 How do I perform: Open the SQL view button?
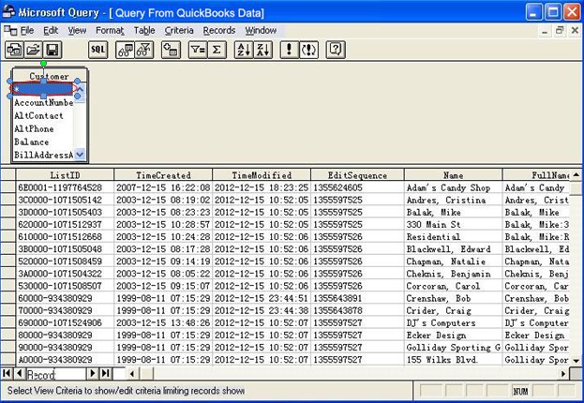[97, 50]
